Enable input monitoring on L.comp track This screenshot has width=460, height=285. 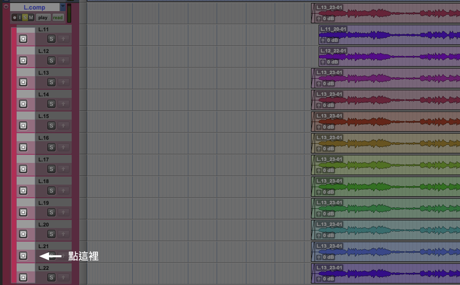point(20,18)
